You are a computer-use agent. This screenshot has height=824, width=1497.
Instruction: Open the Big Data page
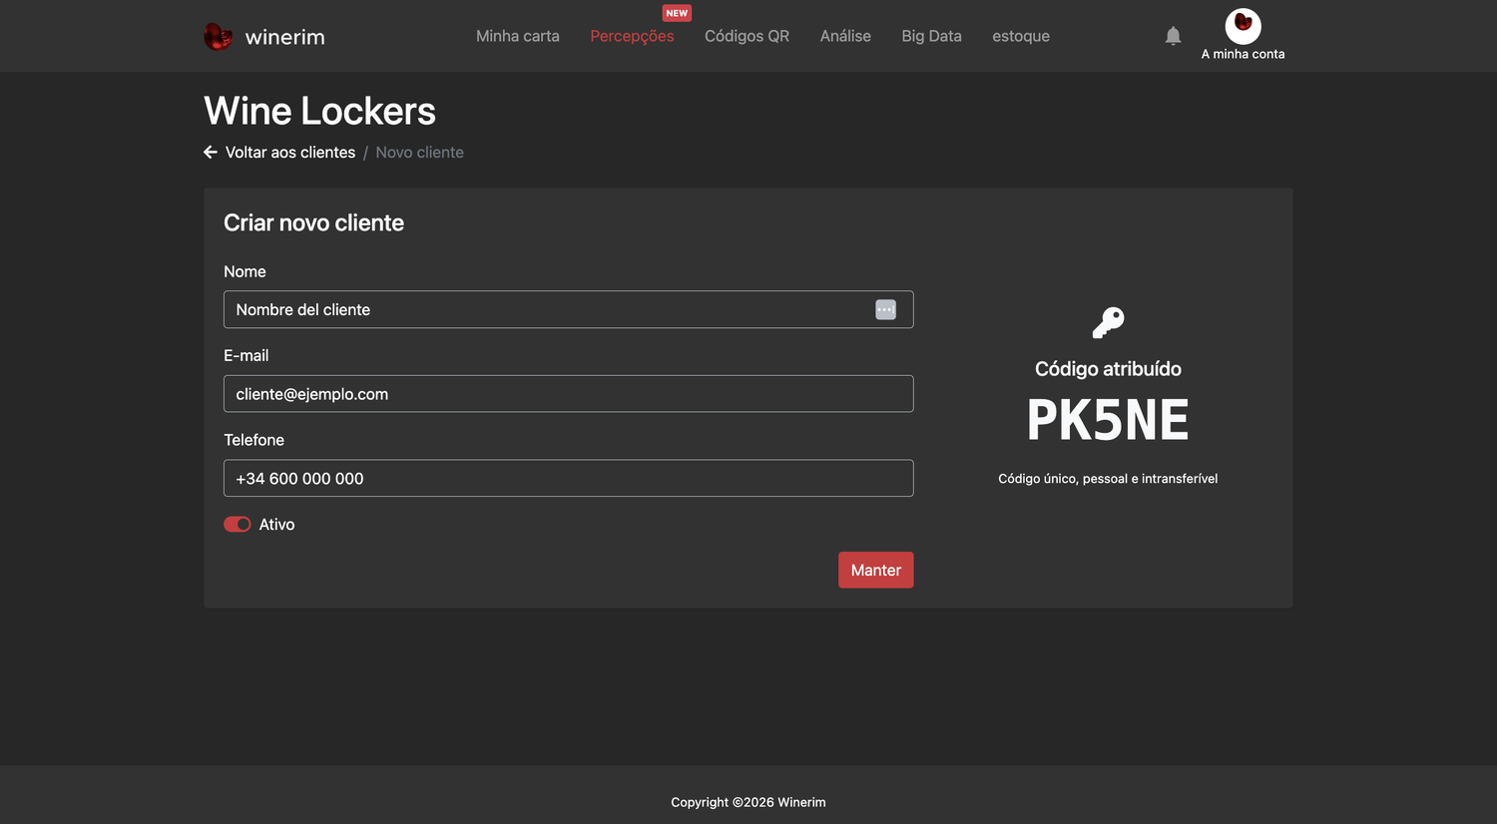pos(931,36)
